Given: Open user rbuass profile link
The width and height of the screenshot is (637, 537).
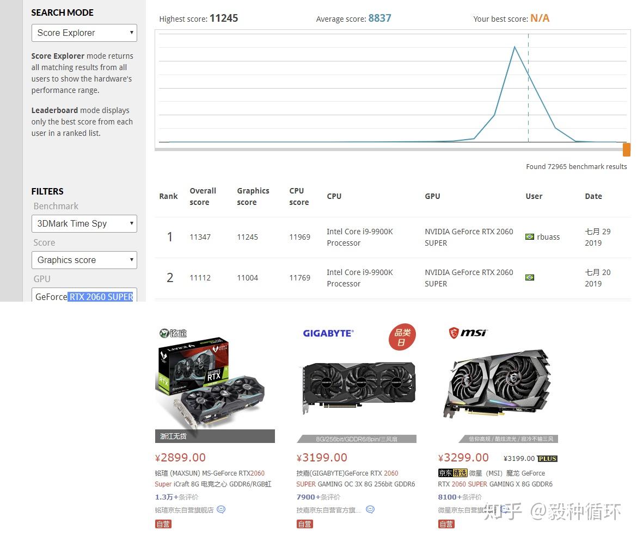Looking at the screenshot, I should click(x=548, y=237).
